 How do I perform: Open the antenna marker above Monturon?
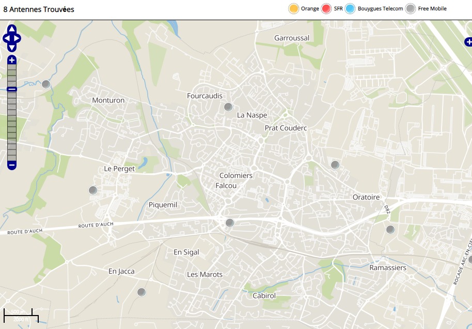[x=46, y=84]
